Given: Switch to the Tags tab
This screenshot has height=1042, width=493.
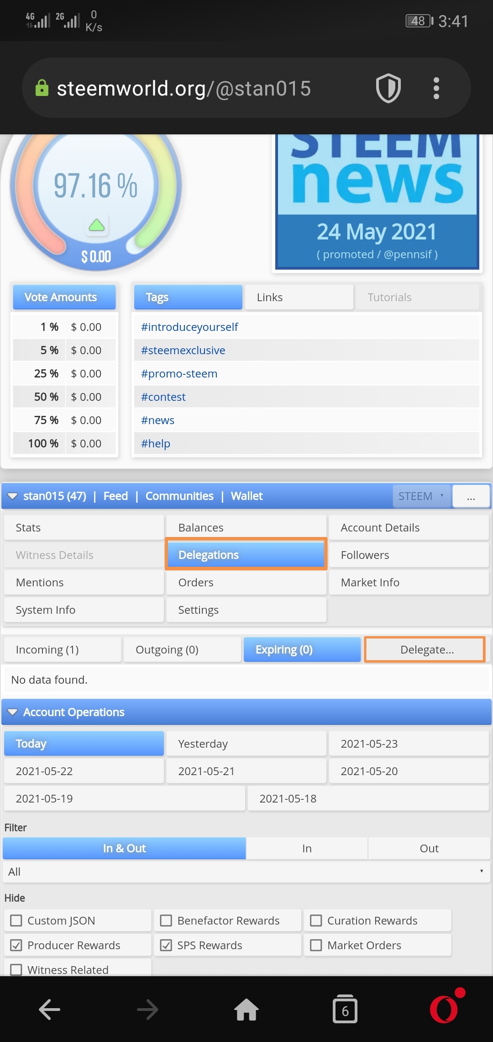Looking at the screenshot, I should tap(188, 297).
